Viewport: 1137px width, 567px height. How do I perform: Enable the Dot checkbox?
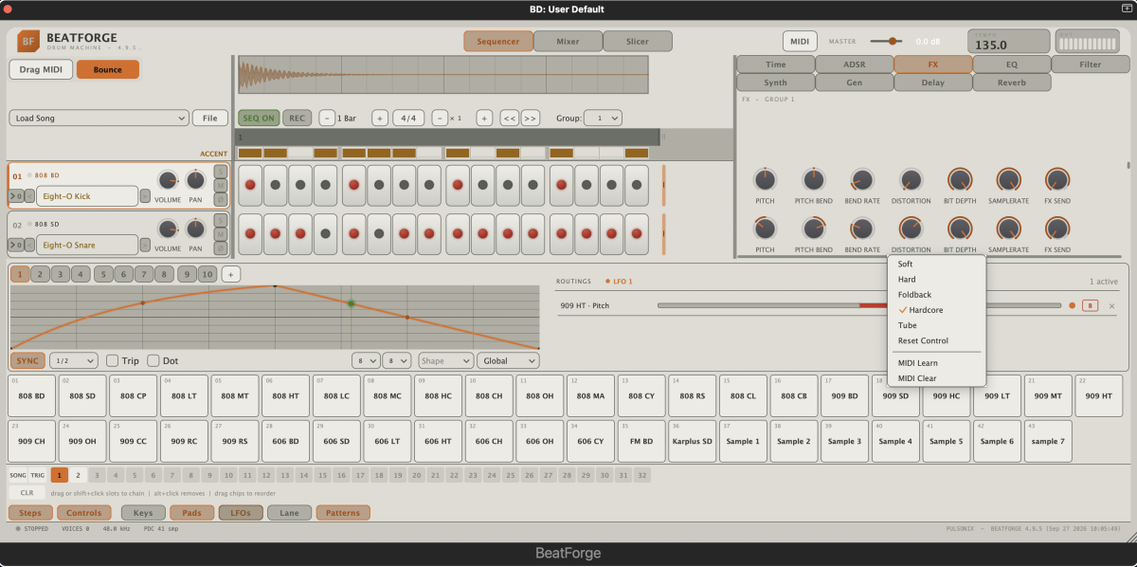153,360
